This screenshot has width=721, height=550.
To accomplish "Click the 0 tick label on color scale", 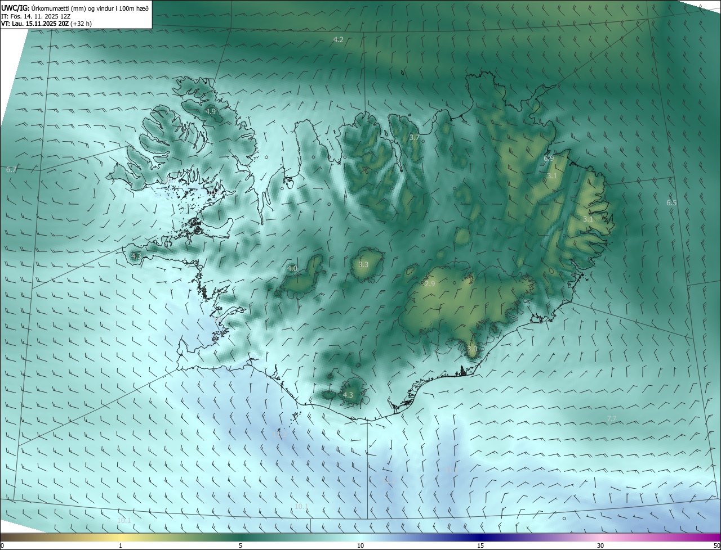I will coord(2,546).
